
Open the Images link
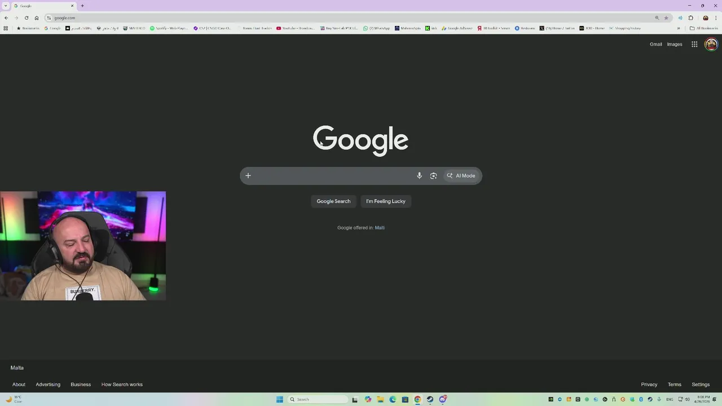tap(675, 44)
